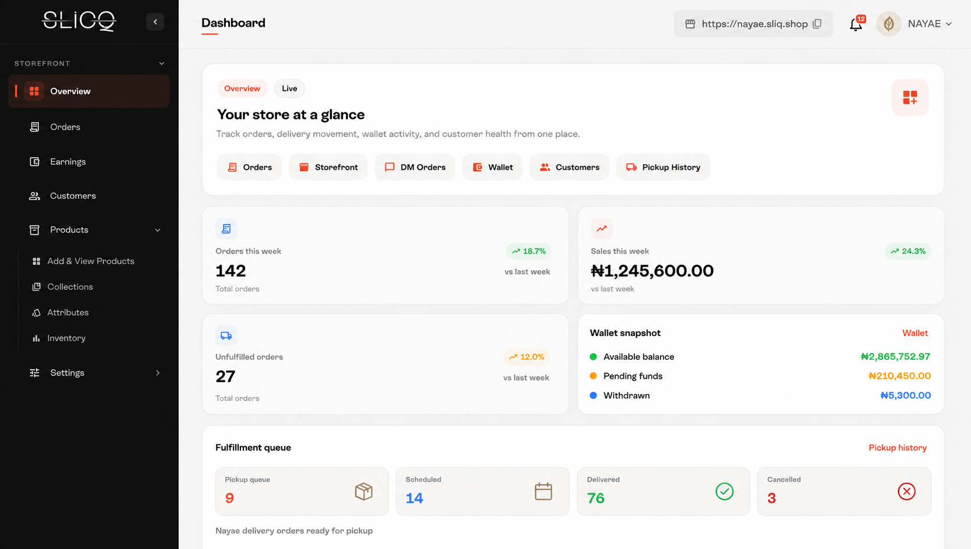Click the Scheduled calendar icon

pos(543,491)
